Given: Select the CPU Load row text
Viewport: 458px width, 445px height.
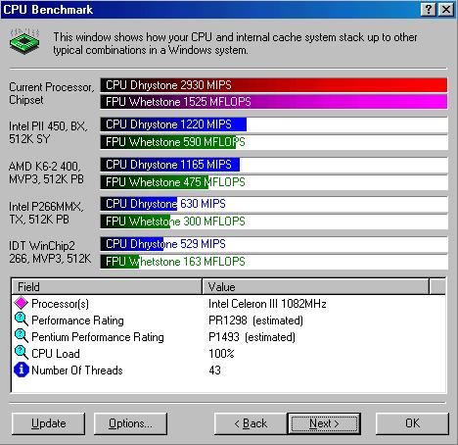Looking at the screenshot, I should 56,354.
